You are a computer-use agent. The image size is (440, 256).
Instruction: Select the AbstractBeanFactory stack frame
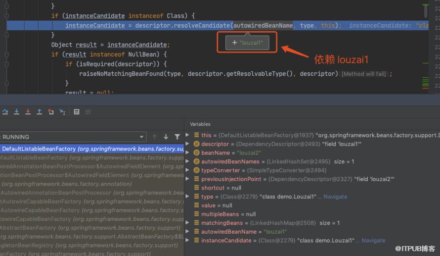(x=92, y=228)
